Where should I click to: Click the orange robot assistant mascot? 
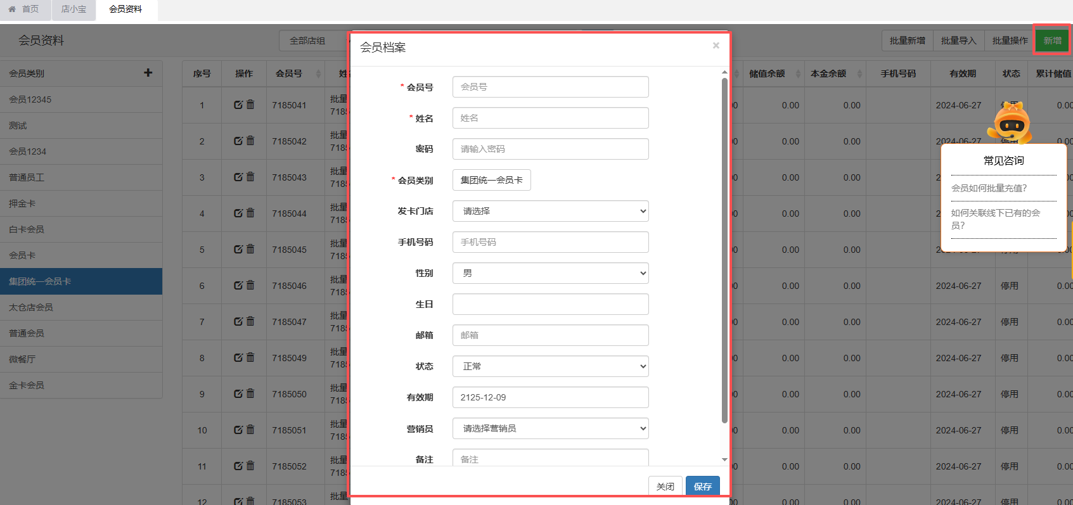(1011, 122)
